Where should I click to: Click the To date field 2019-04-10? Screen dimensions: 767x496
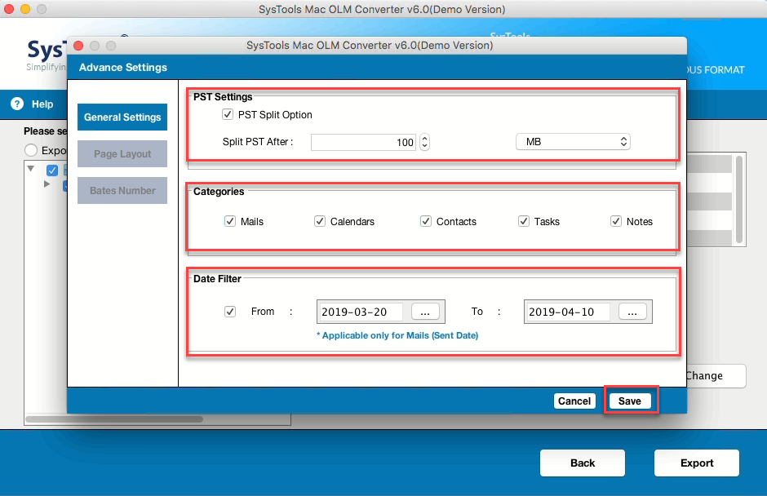[568, 312]
